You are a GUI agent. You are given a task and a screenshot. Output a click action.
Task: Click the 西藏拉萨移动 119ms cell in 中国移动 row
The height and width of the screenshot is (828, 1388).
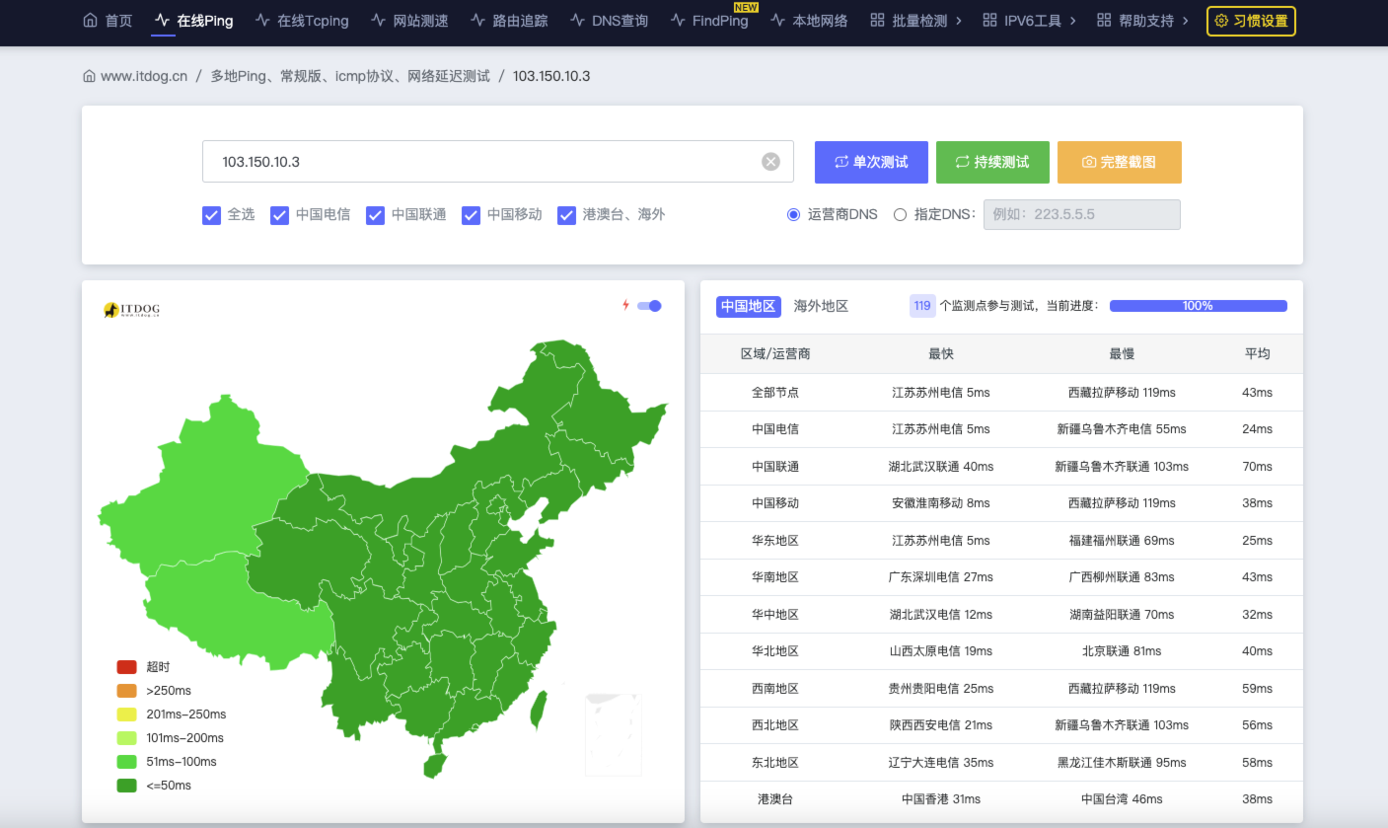click(x=1122, y=503)
